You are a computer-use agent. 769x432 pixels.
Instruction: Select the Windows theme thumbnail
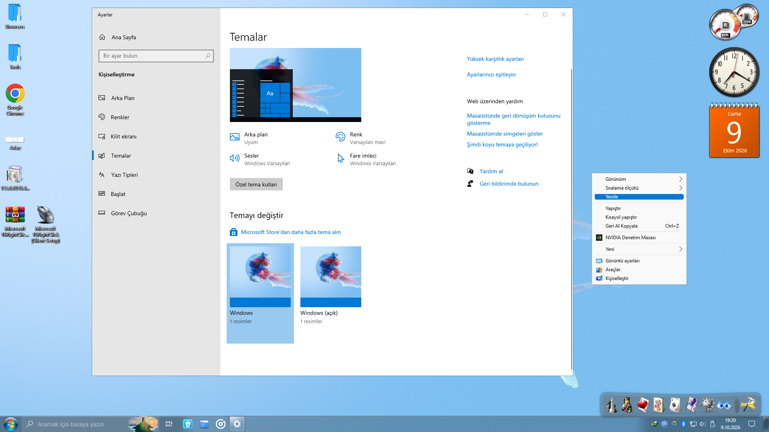[x=260, y=277]
